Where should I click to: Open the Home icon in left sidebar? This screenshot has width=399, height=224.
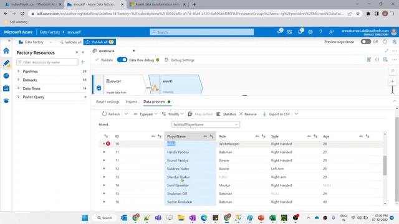click(6, 50)
